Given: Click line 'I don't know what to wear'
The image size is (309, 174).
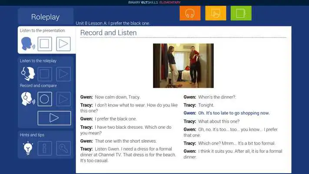Looking at the screenshot, I should pos(129,108).
